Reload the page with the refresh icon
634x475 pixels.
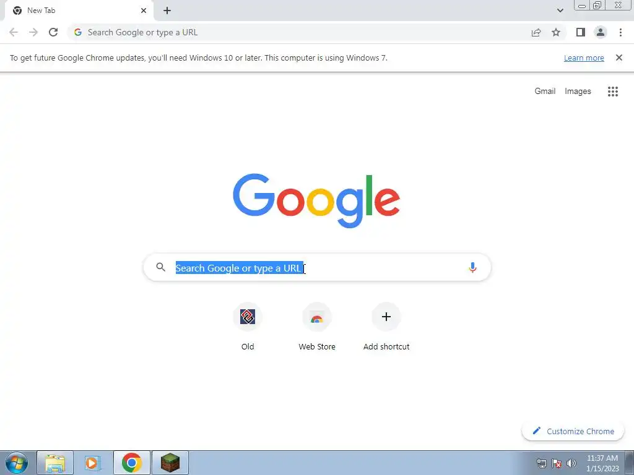pos(53,32)
